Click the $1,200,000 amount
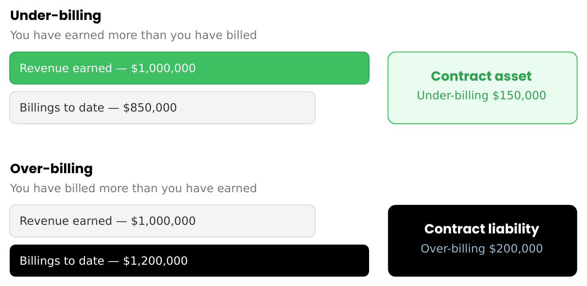 [155, 261]
